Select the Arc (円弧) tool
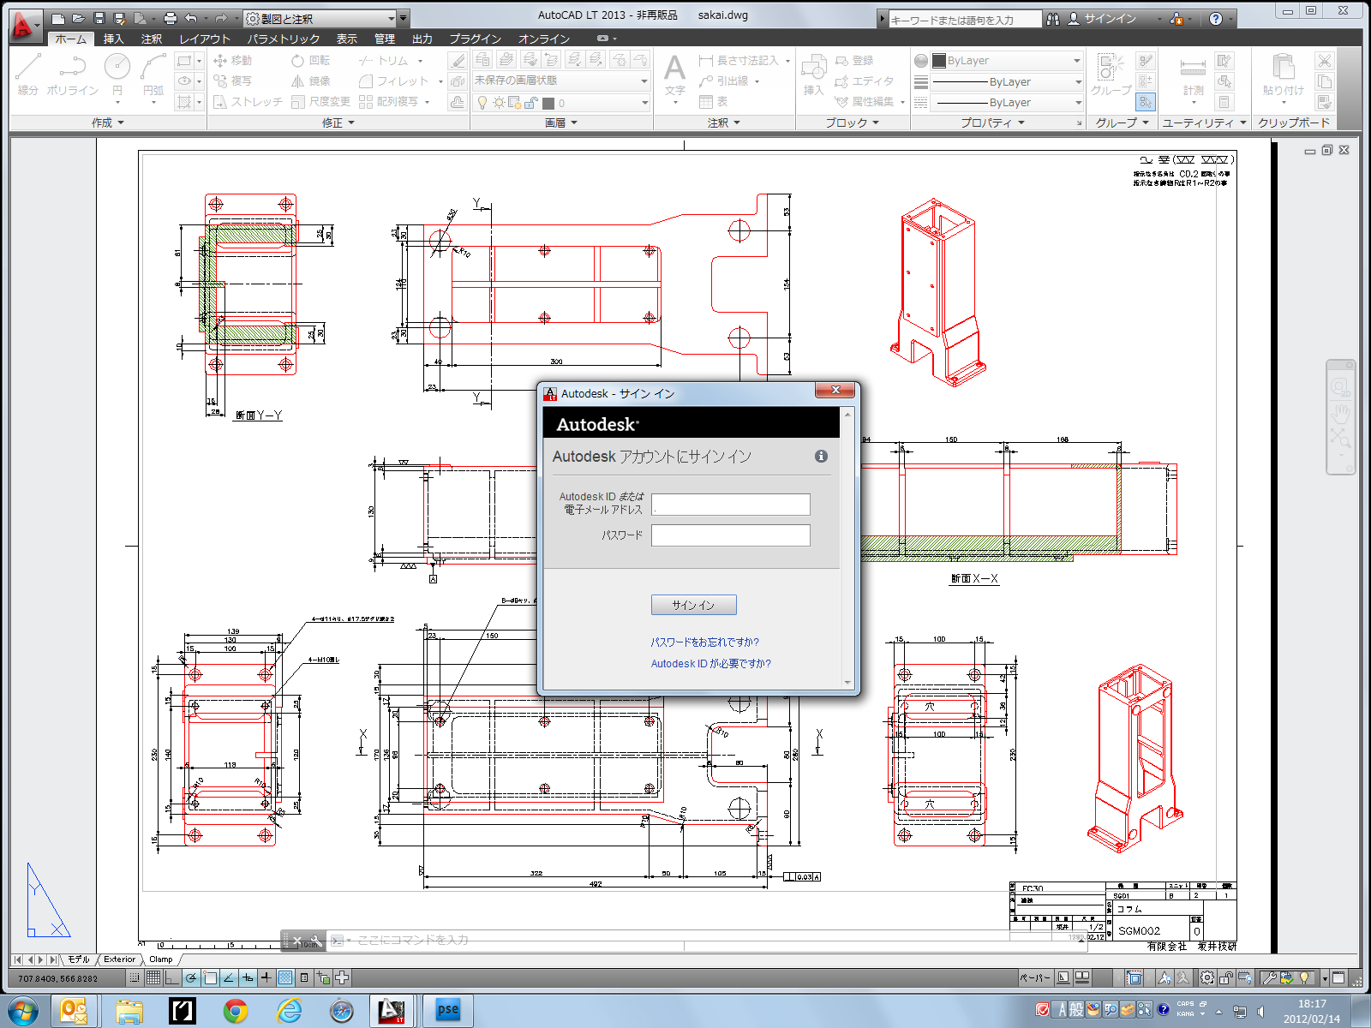1371x1028 pixels. click(153, 75)
